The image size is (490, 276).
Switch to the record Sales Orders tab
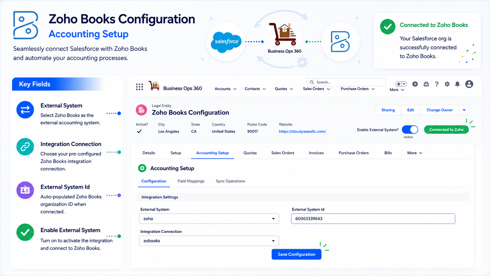[283, 153]
